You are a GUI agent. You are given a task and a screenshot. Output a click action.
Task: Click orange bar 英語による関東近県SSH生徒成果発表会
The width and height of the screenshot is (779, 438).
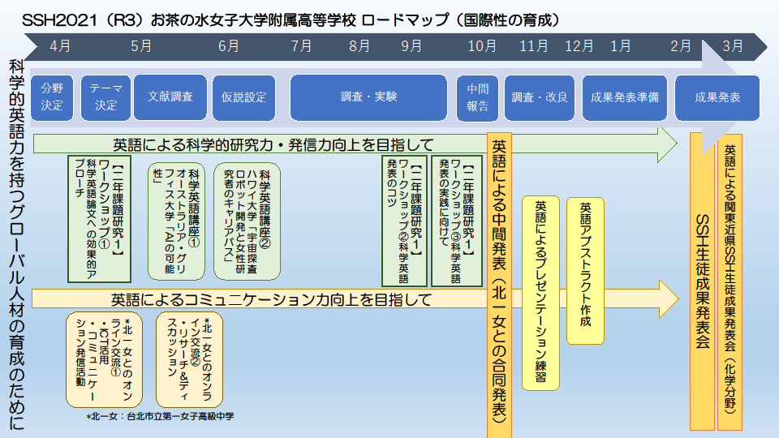(730, 282)
